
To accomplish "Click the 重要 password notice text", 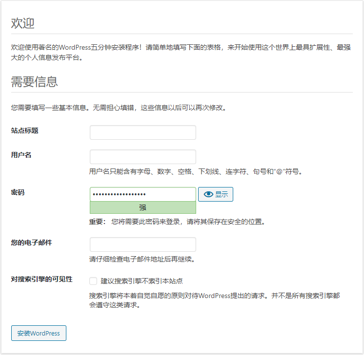I will pyautogui.click(x=177, y=222).
